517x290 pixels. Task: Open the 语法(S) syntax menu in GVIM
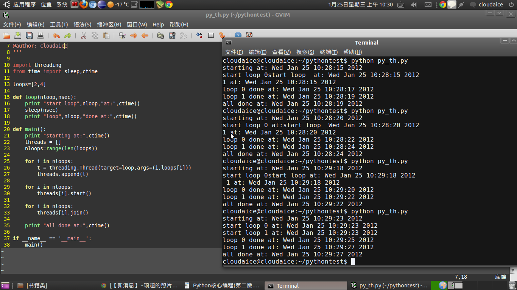(82, 25)
